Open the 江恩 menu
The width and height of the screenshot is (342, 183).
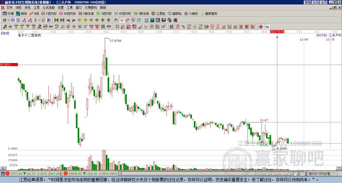[36, 8]
